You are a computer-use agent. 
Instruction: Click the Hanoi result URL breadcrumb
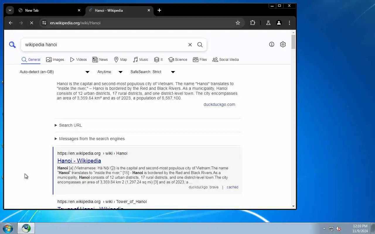[92, 153]
